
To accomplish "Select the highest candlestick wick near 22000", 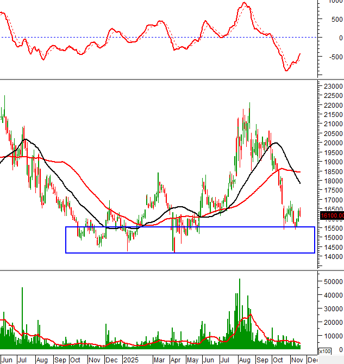I will (x=249, y=104).
